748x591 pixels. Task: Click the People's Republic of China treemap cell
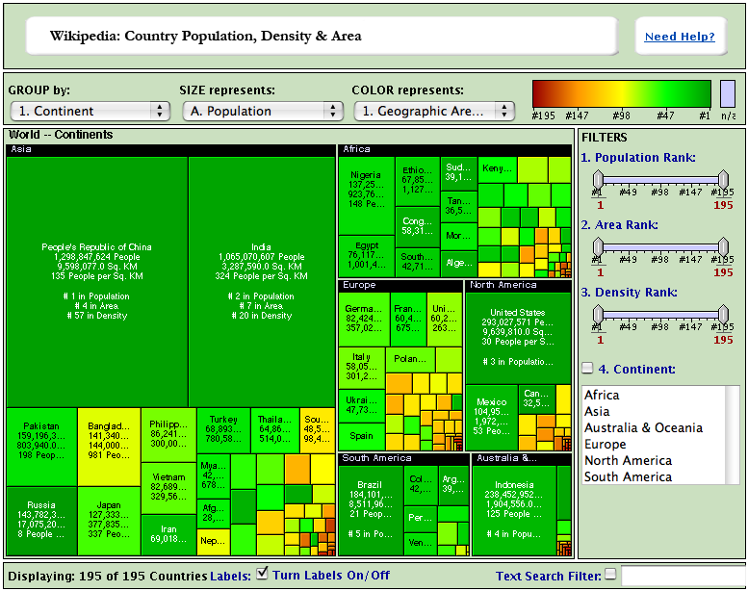96,281
